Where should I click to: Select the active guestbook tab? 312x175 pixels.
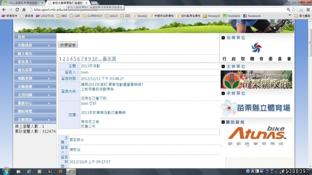coord(68,3)
